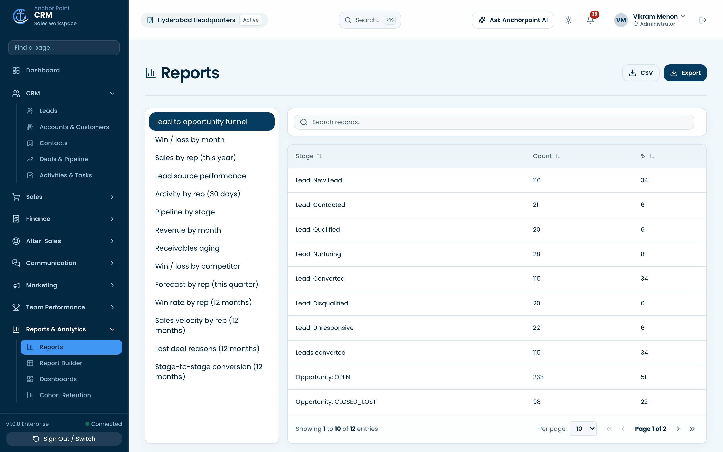Expand the After-Sales sidebar section

click(113, 241)
